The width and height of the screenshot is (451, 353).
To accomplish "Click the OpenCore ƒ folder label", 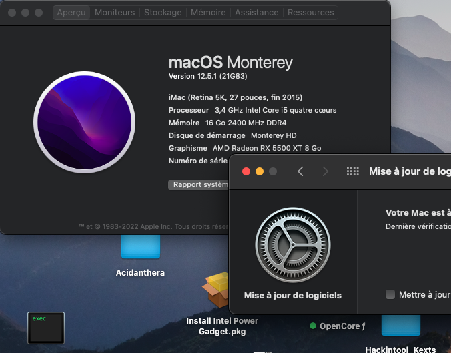I will tap(342, 326).
